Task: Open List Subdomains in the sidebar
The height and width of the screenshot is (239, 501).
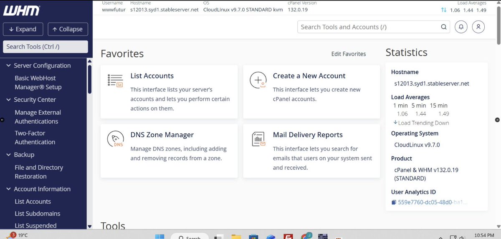Action: point(38,214)
